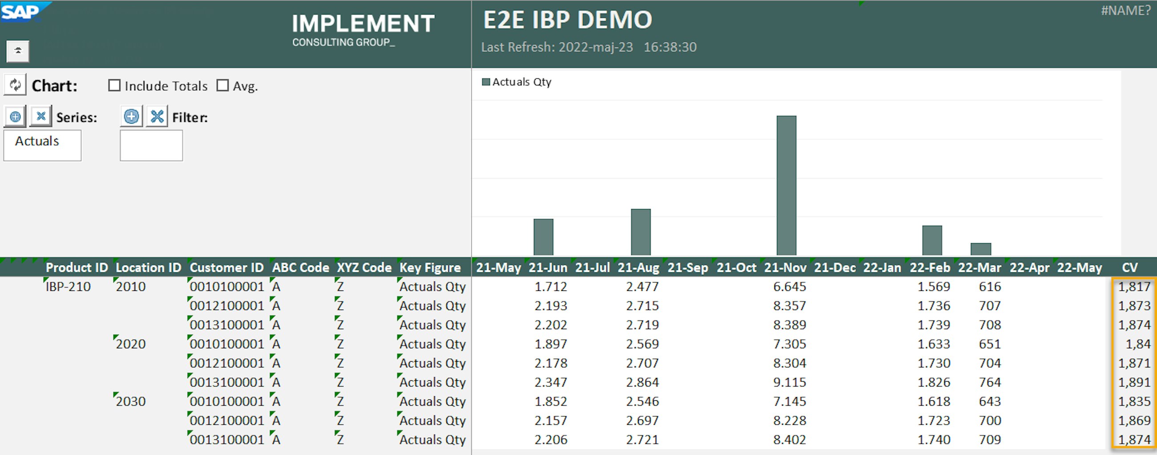The image size is (1157, 455).
Task: Toggle the Avg. checkbox
Action: tap(223, 86)
